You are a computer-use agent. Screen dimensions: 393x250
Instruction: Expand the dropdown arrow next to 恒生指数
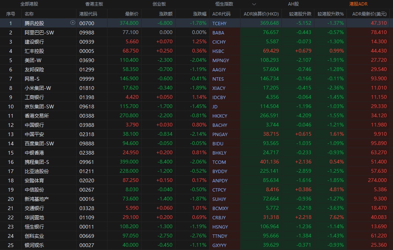254,4
